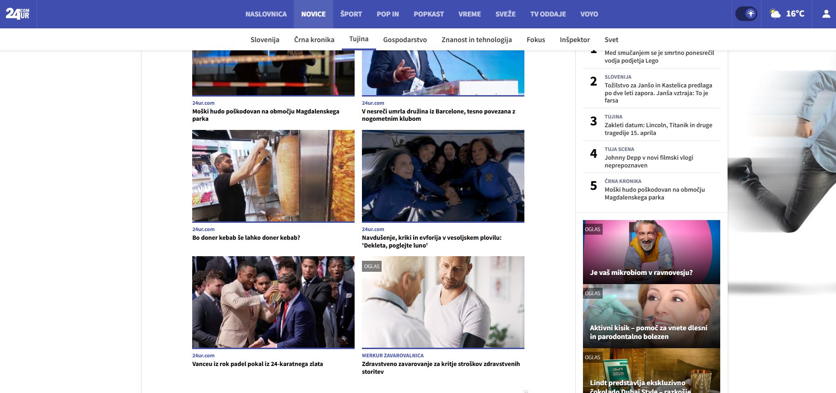Select the Gospodarstvo tab
Image resolution: width=836 pixels, height=393 pixels.
405,40
